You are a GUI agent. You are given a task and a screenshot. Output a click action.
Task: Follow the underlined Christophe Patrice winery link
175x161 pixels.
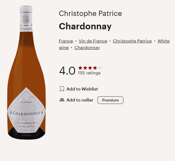132,41
